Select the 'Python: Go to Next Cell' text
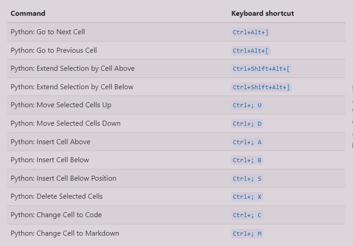 (x=48, y=32)
